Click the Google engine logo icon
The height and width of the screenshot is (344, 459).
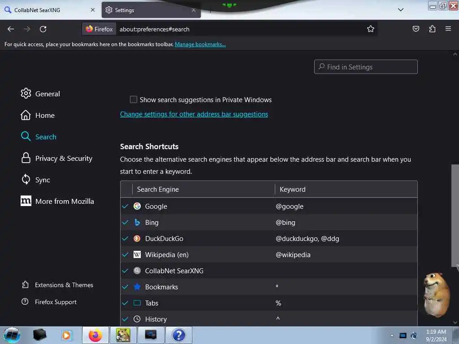(137, 206)
